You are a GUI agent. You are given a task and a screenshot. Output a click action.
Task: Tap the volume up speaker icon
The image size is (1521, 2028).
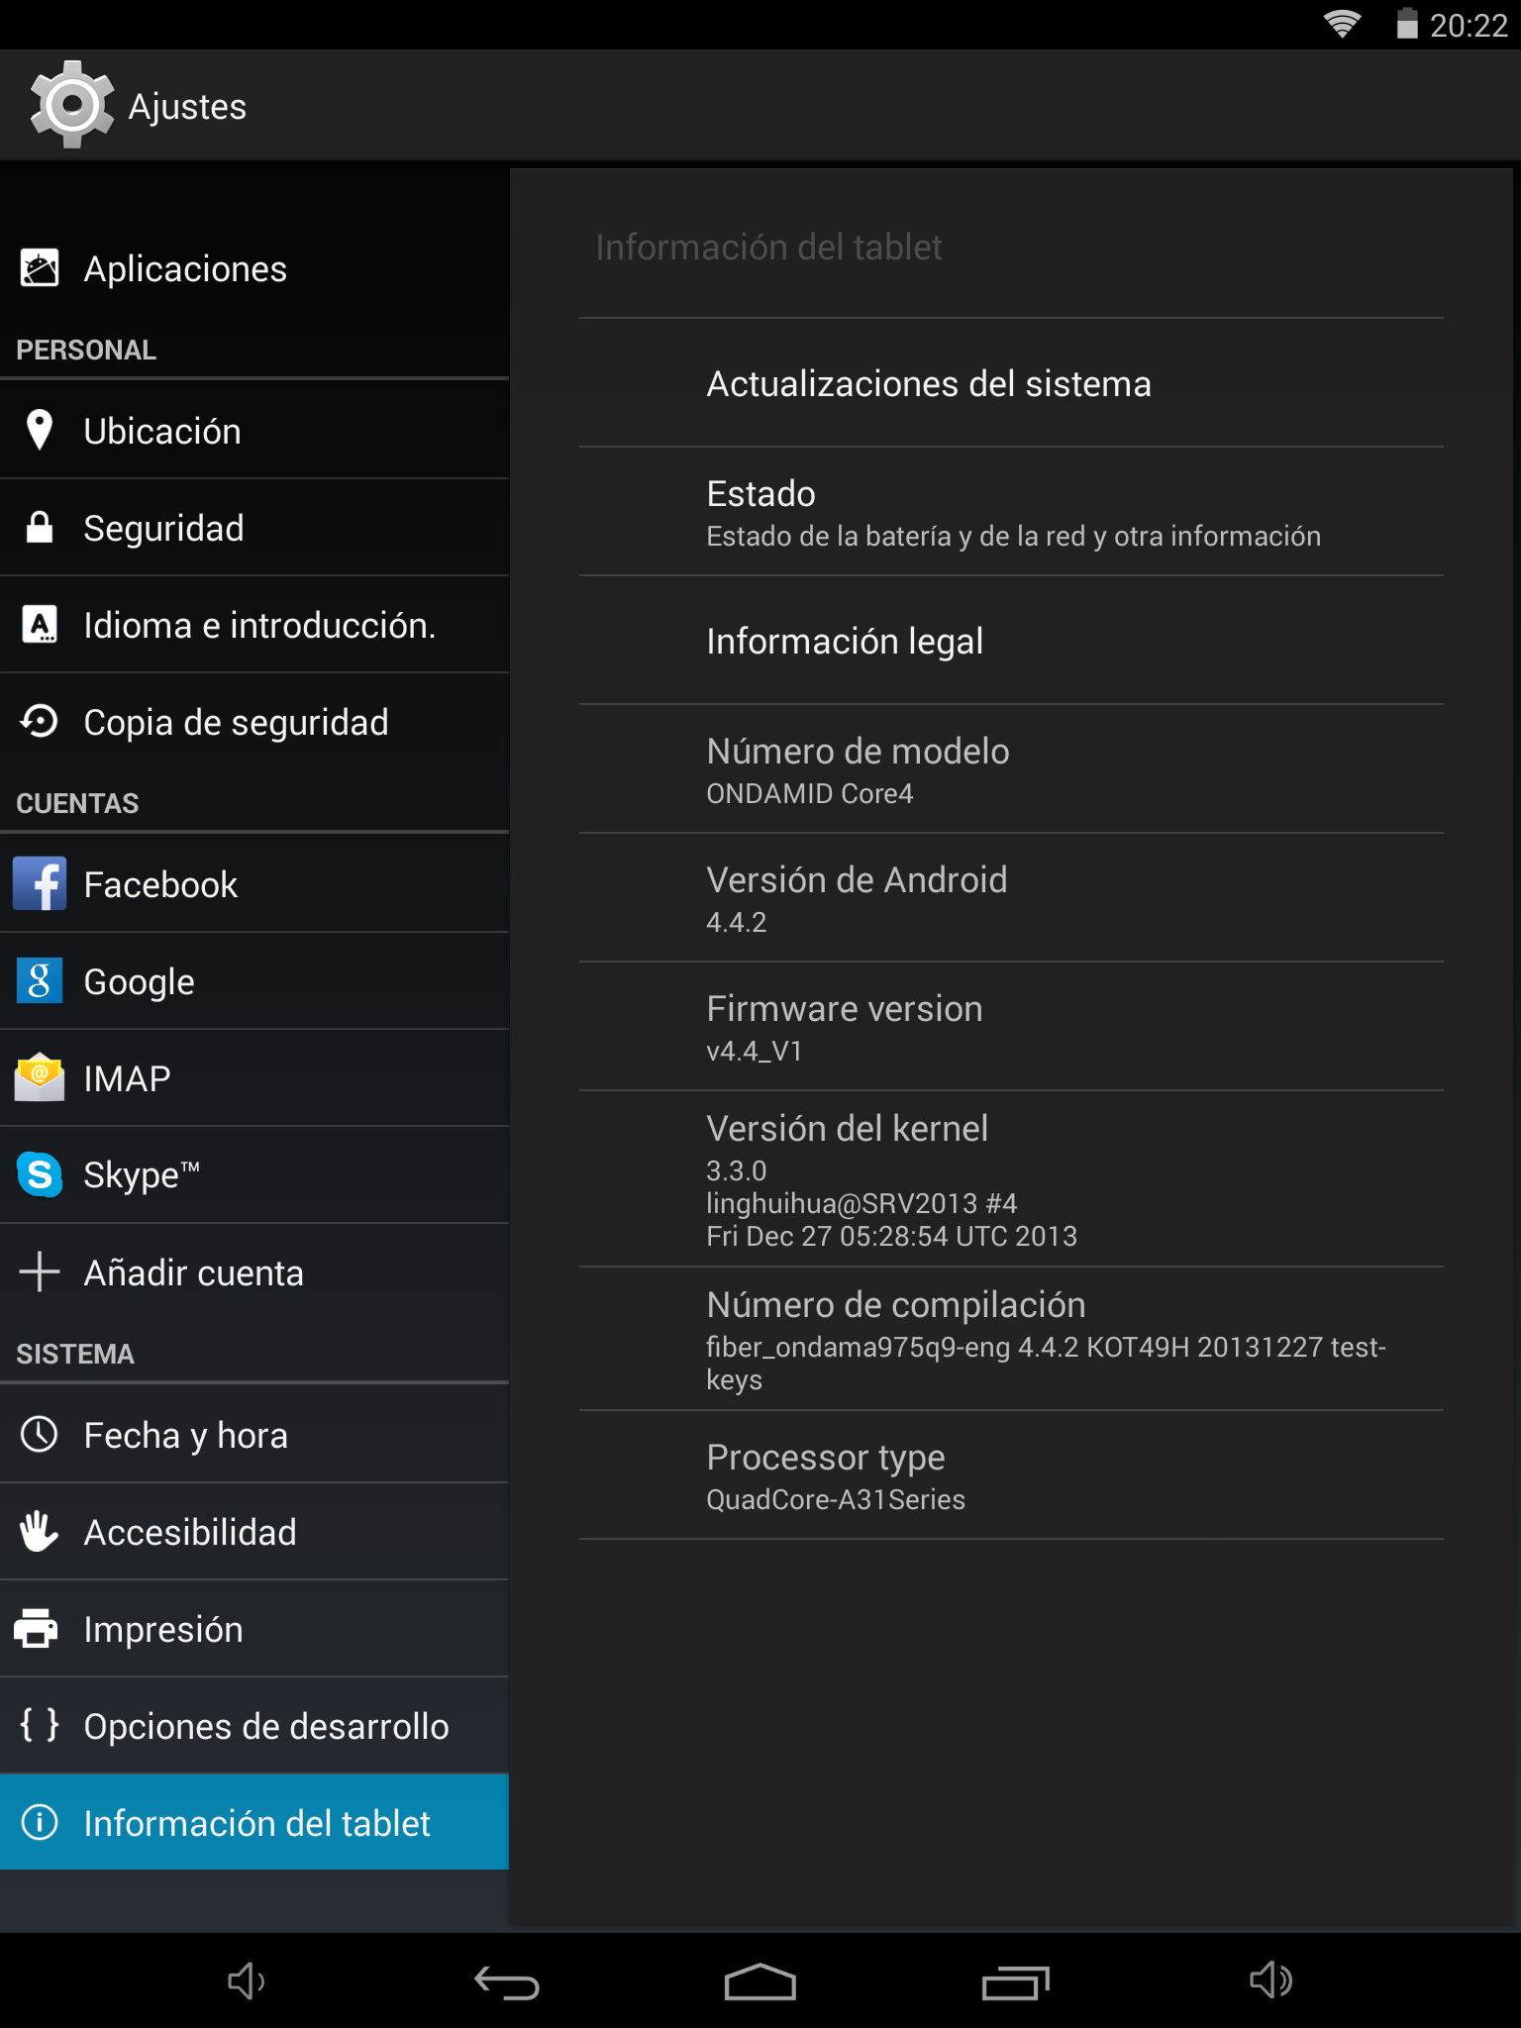pyautogui.click(x=1270, y=1980)
